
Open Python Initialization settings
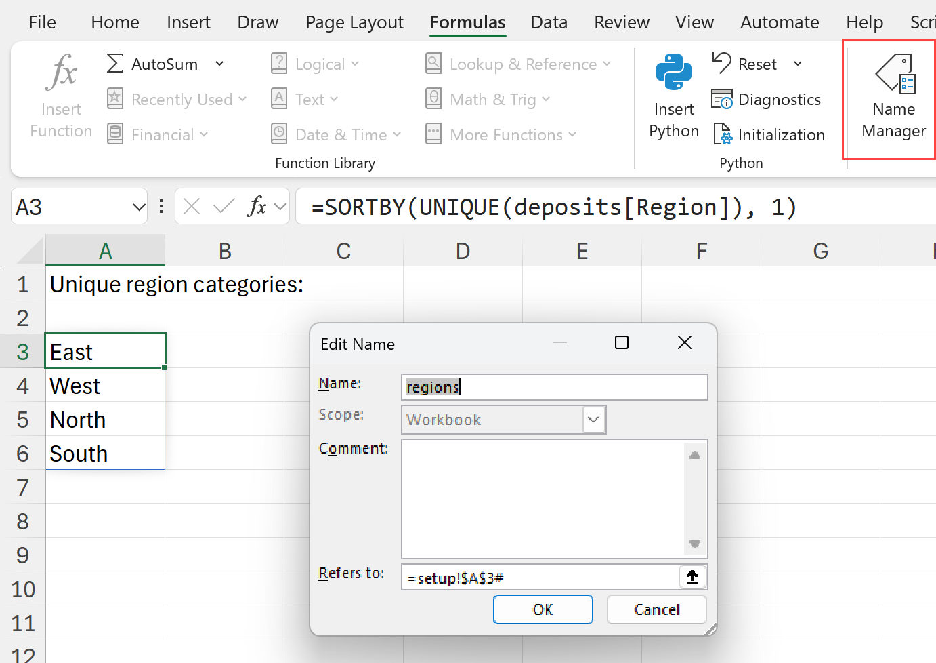[769, 135]
